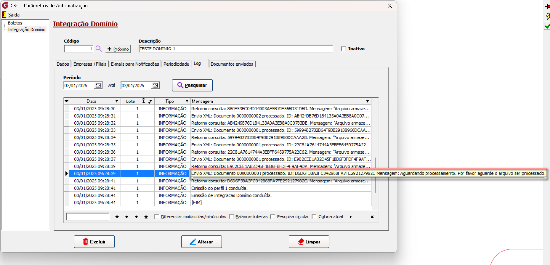Open the Data column filter dropdown
Image resolution: width=550 pixels, height=265 pixels.
tap(117, 101)
